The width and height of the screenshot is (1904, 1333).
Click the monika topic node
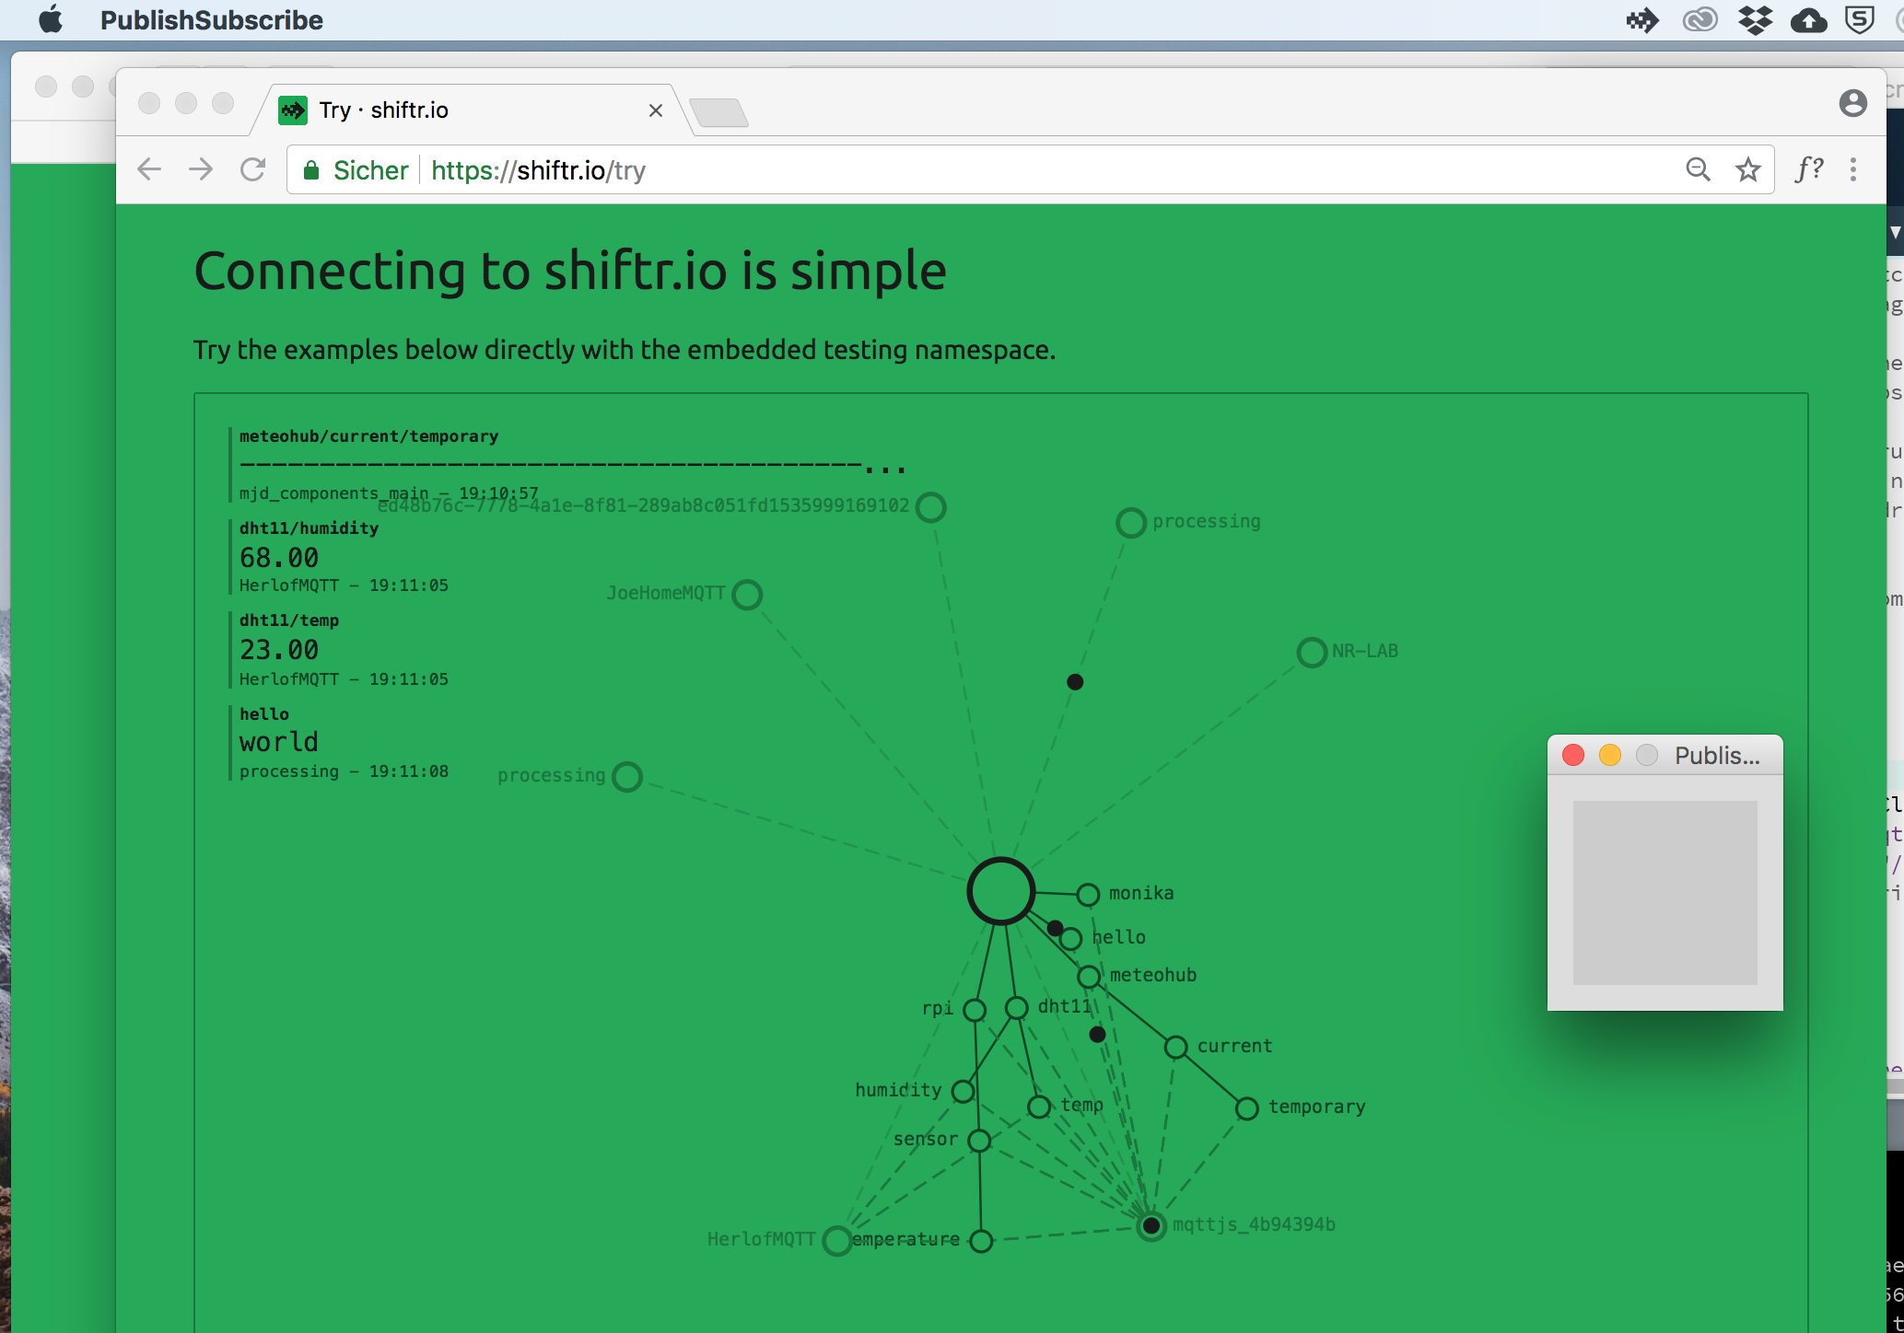[1088, 894]
